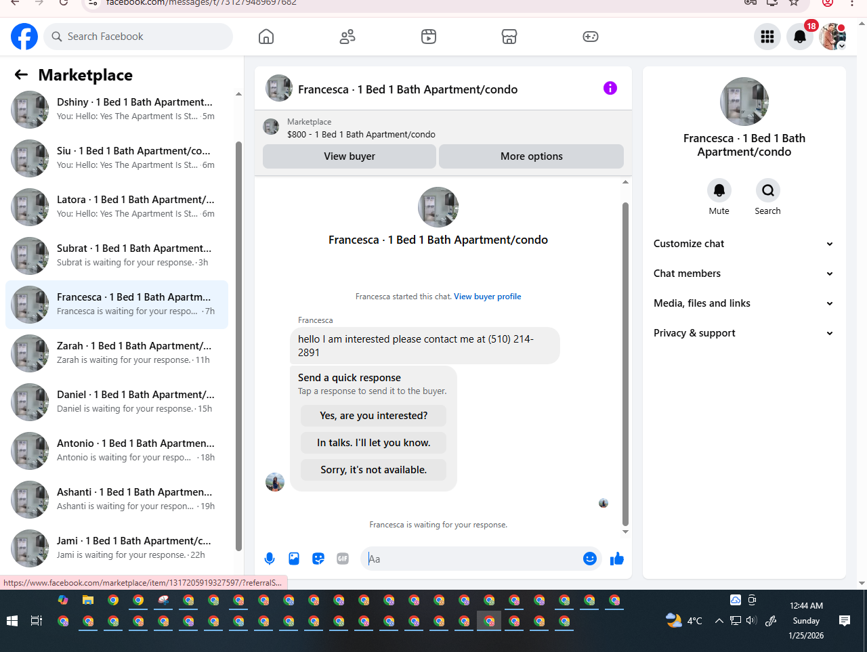Click More options button
The height and width of the screenshot is (652, 867).
point(532,156)
